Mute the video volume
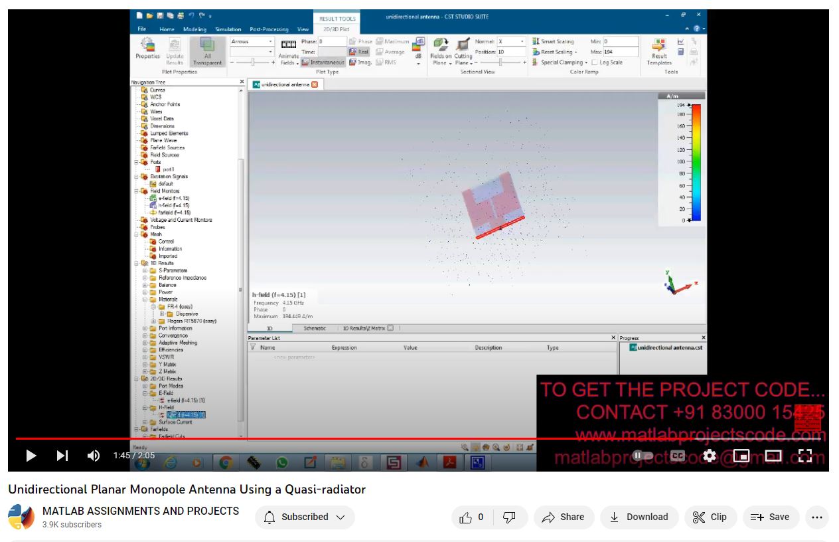The width and height of the screenshot is (839, 542). click(x=94, y=456)
